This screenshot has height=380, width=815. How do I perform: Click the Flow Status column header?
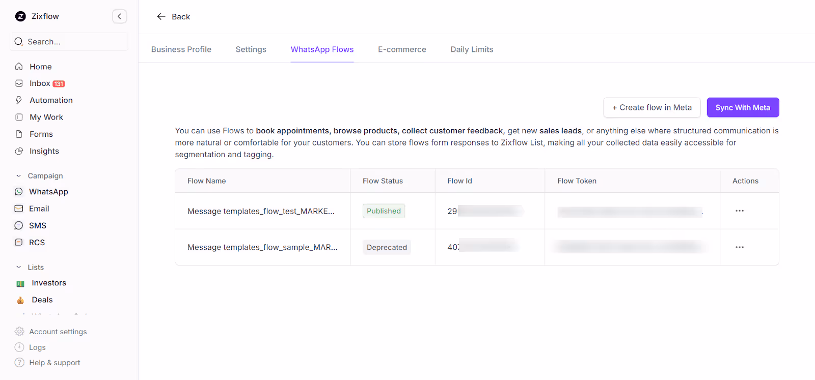pos(383,181)
